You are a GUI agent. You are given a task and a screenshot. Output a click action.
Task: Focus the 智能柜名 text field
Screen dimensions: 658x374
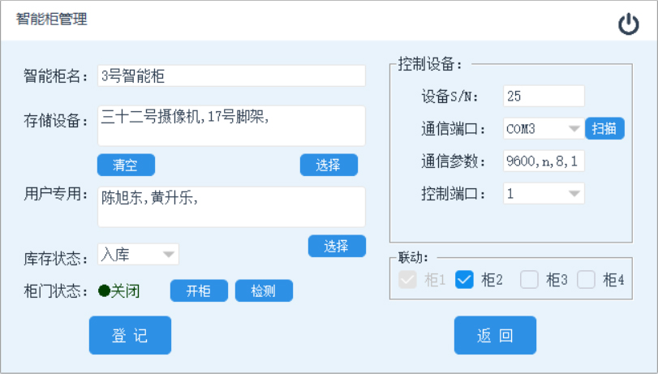(x=231, y=76)
